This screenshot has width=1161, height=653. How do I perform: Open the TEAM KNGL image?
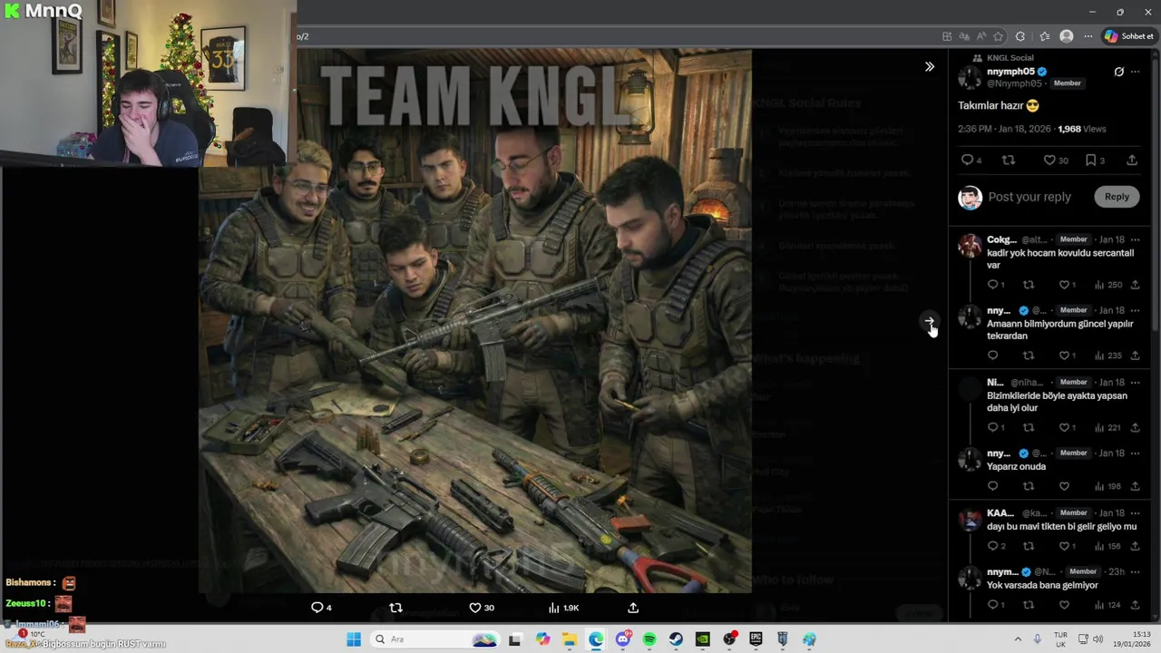(x=474, y=321)
